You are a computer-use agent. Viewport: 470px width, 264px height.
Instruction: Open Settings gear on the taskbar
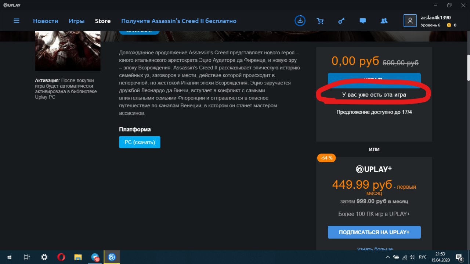pyautogui.click(x=44, y=257)
